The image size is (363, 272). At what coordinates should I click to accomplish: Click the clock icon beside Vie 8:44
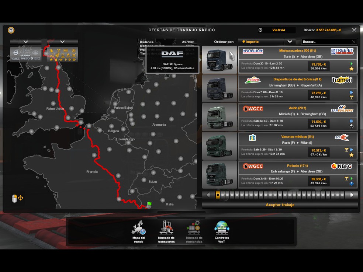(260, 30)
